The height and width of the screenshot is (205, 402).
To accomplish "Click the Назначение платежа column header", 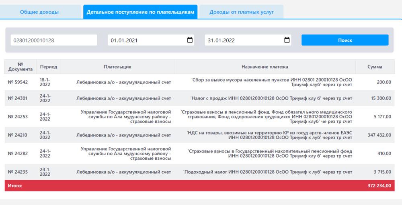I will [x=265, y=67].
